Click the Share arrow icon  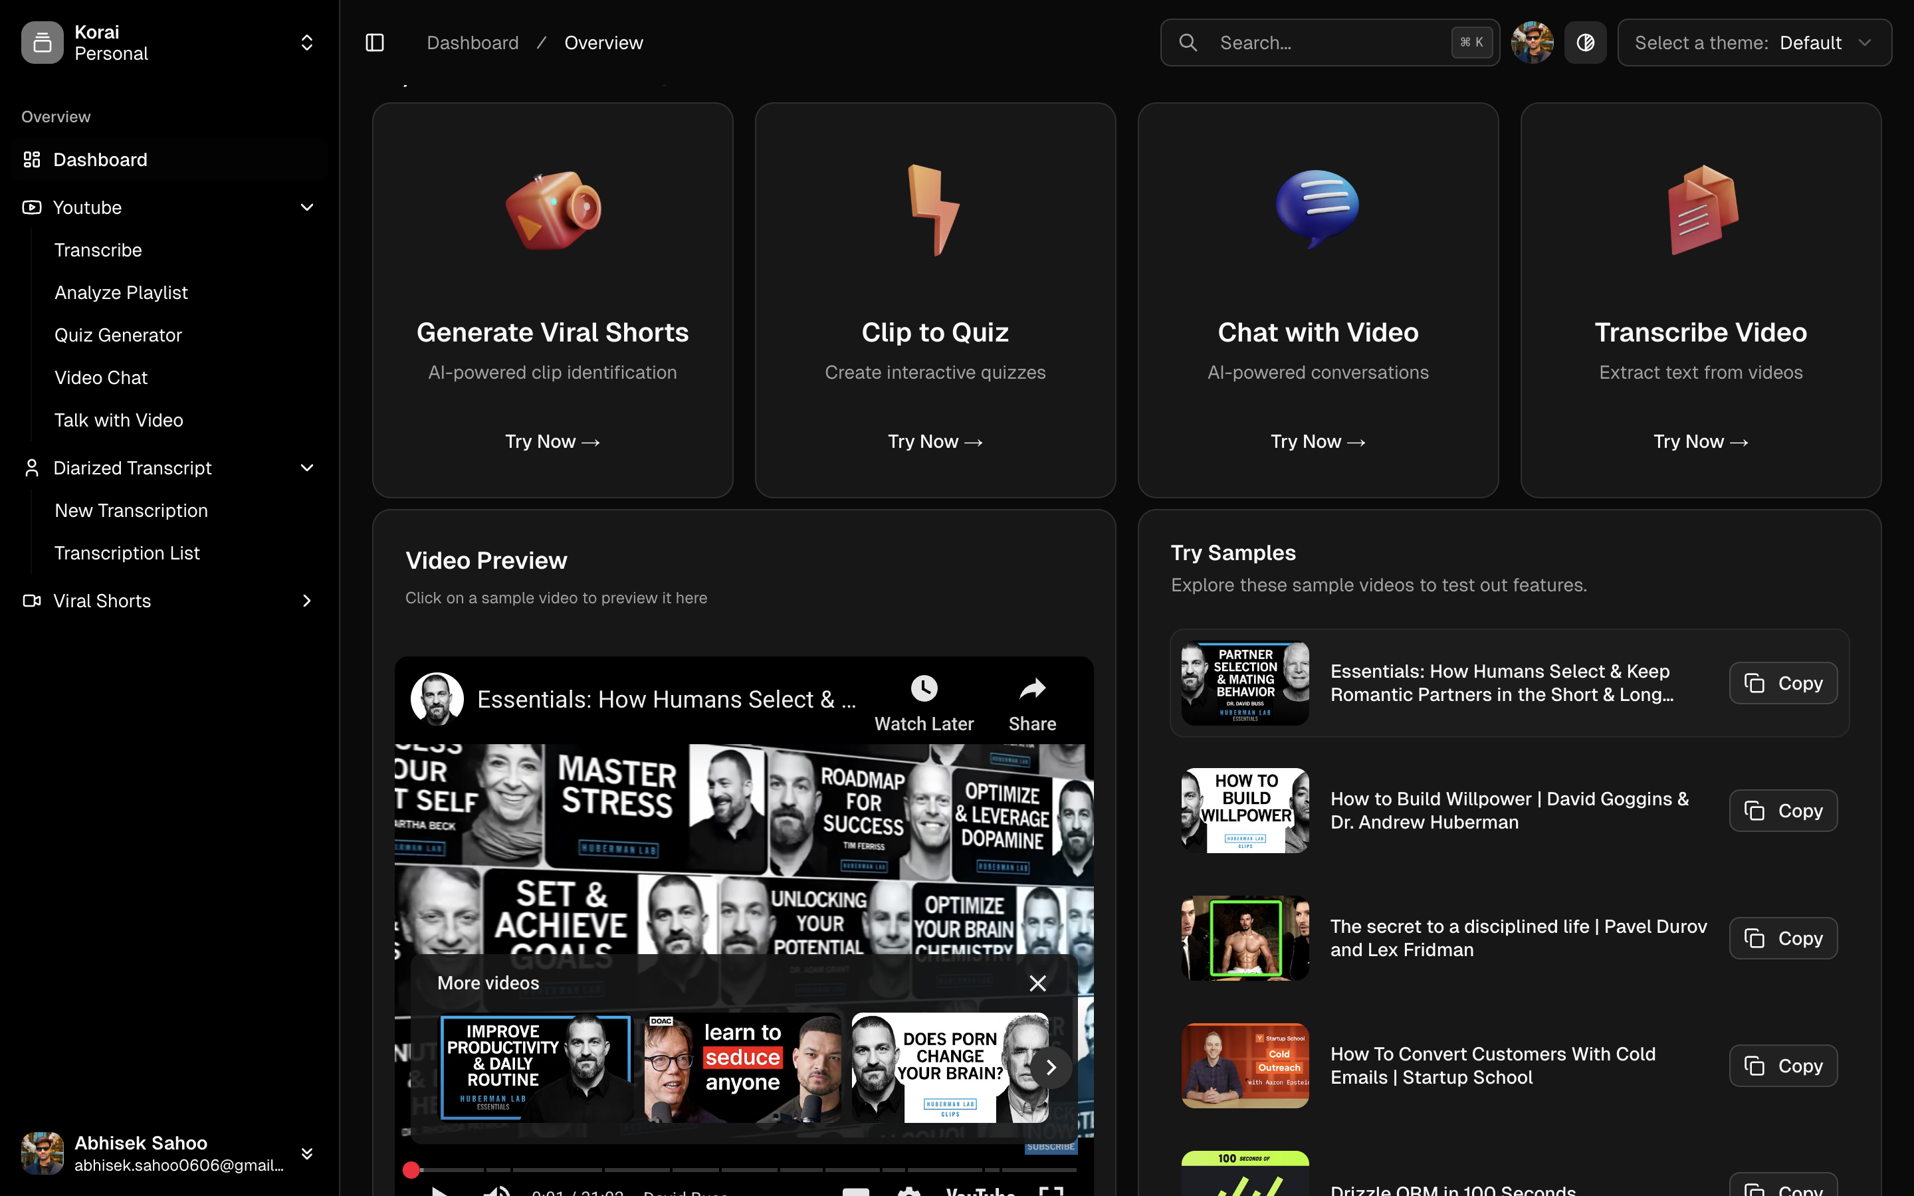point(1032,688)
